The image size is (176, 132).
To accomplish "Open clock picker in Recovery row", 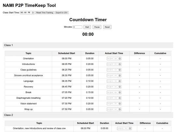I will [x=120, y=87].
